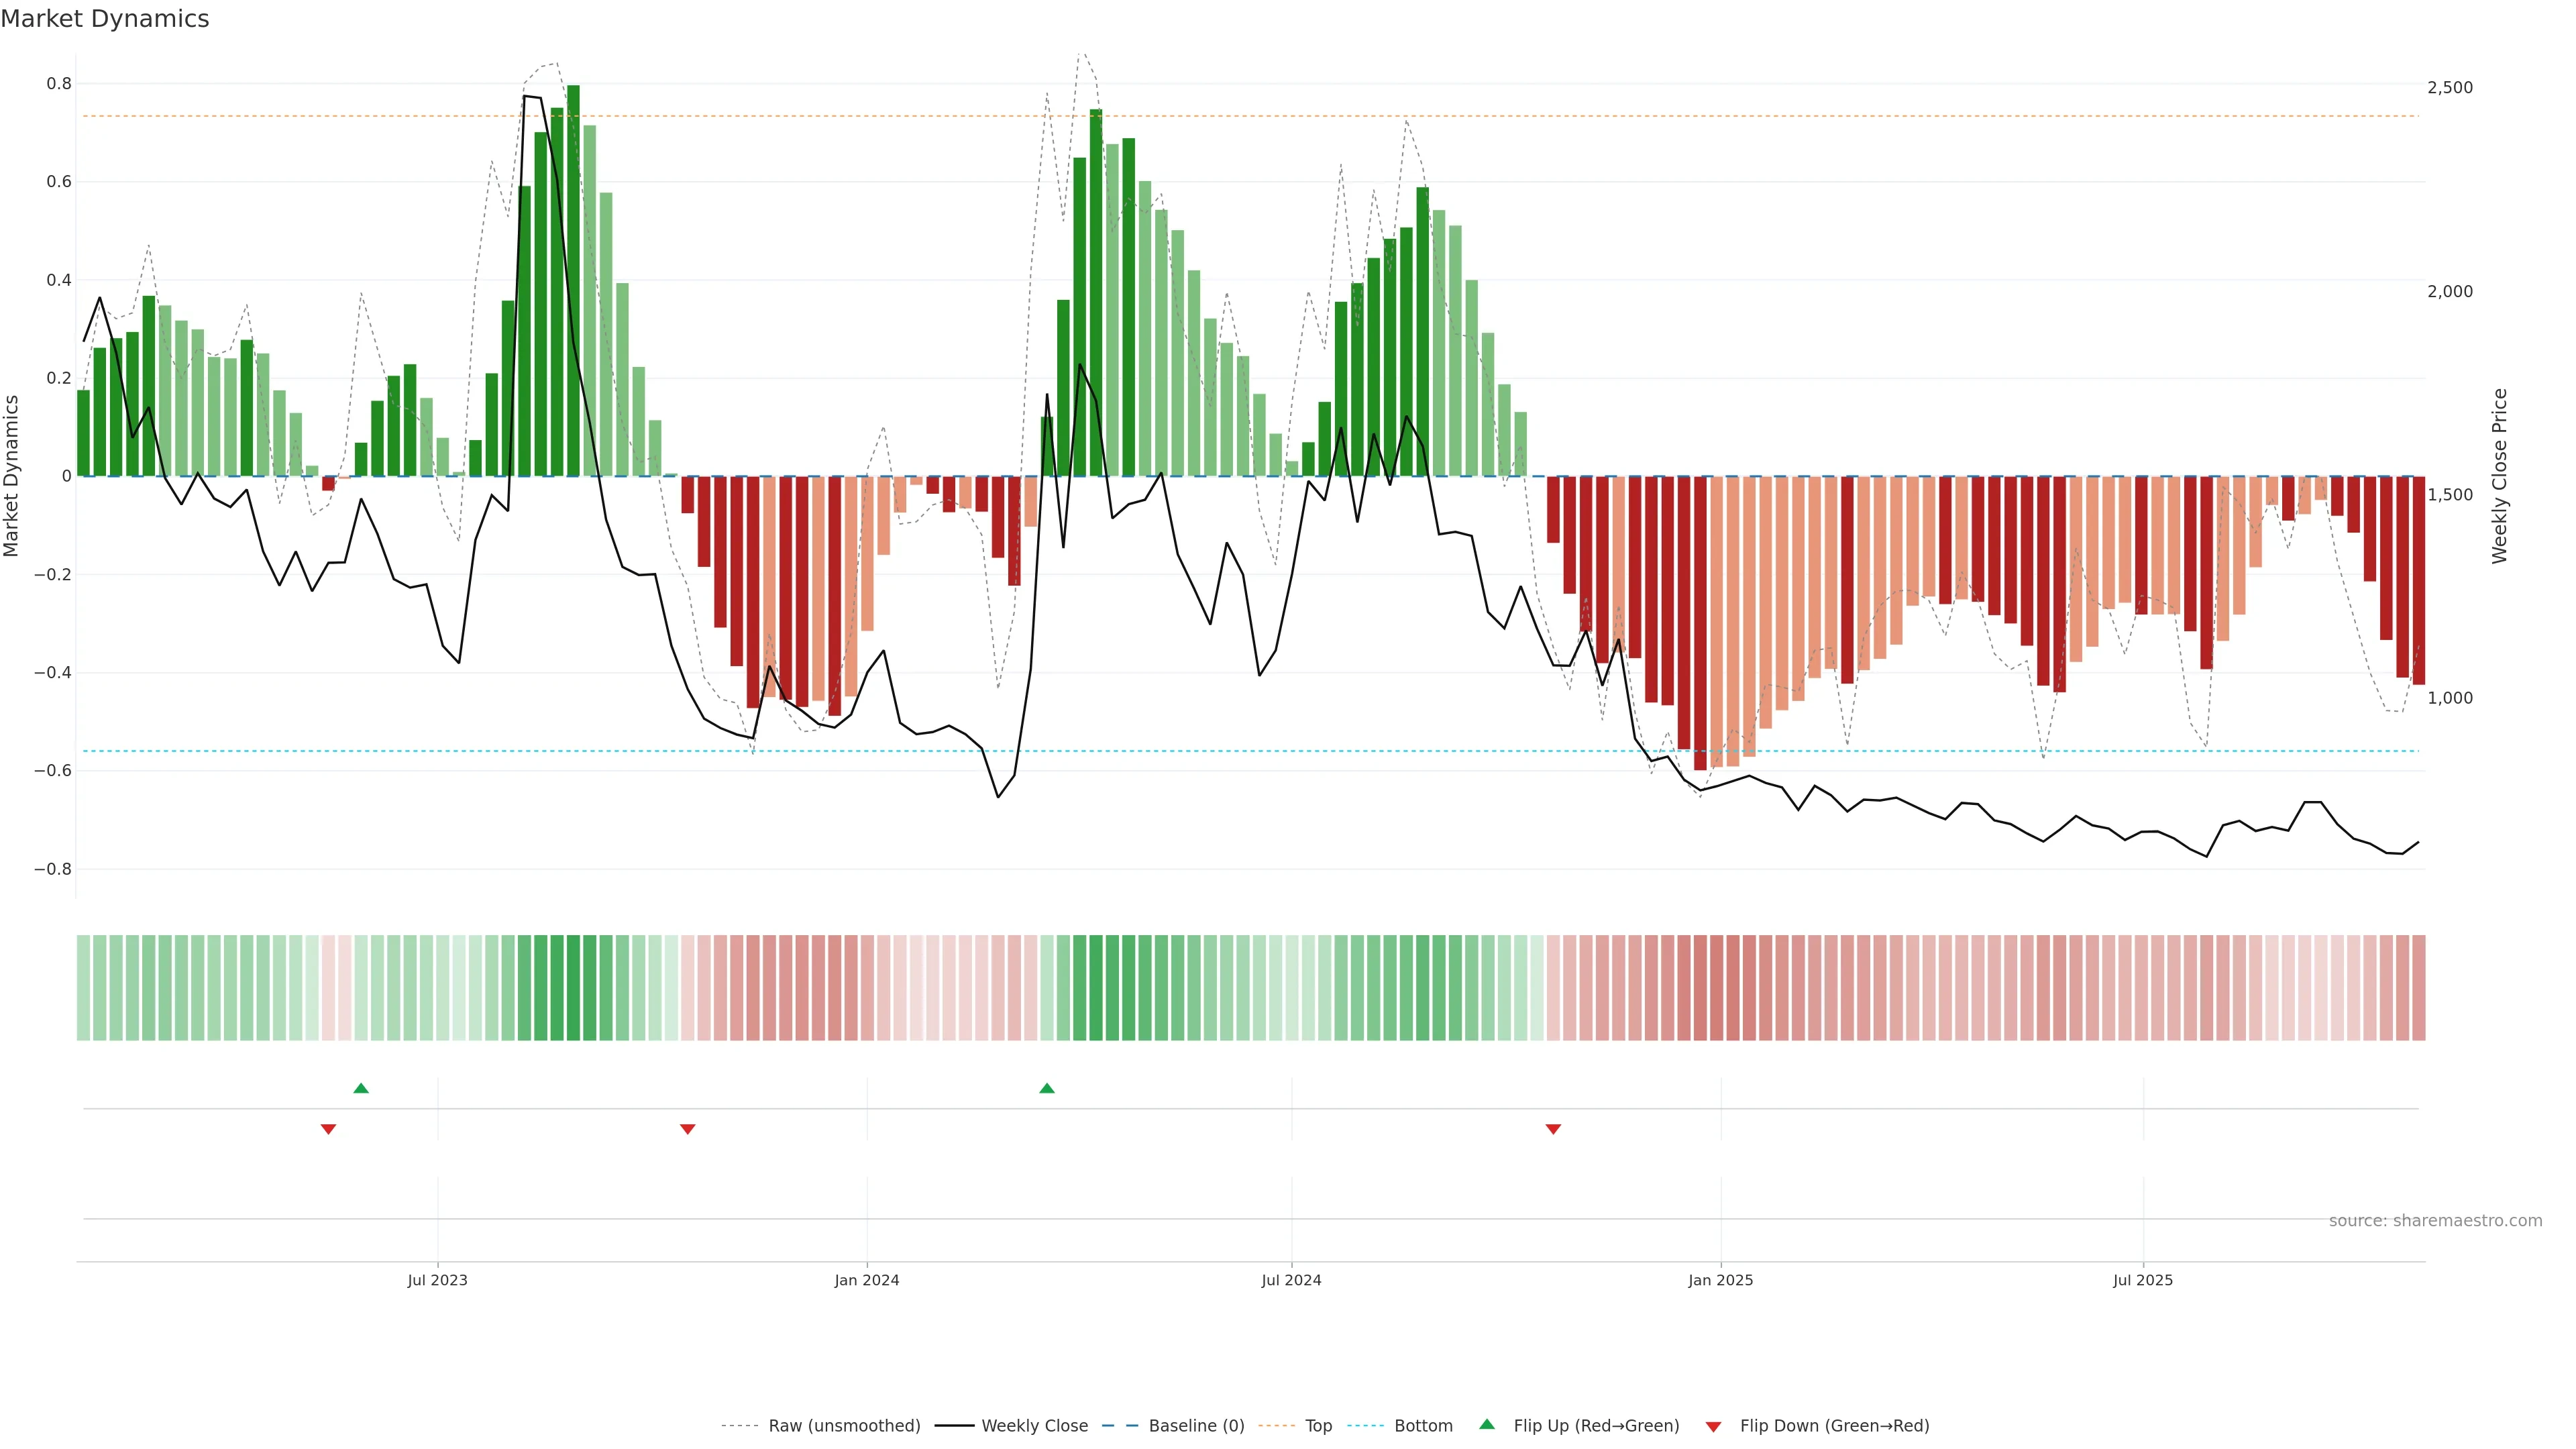Click the red Flip Down marker before Jan 2025
This screenshot has width=2576, height=1449.
point(1553,1129)
